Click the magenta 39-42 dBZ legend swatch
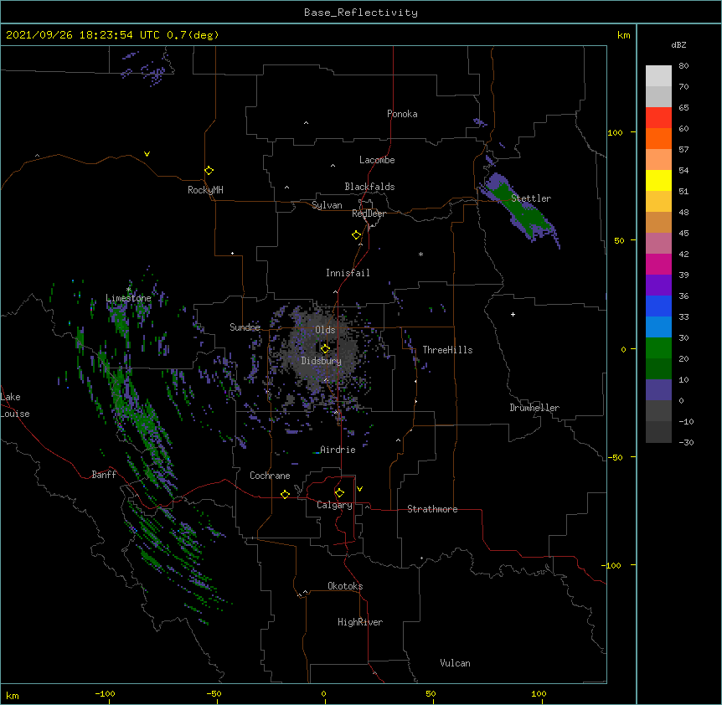Screen dimensions: 722x705 coord(658,264)
